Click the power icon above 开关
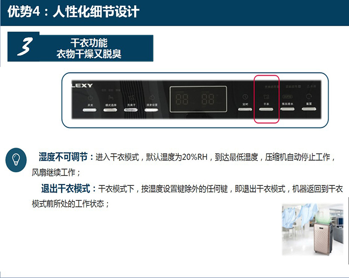This screenshot has height=278, width=349. [x=90, y=98]
